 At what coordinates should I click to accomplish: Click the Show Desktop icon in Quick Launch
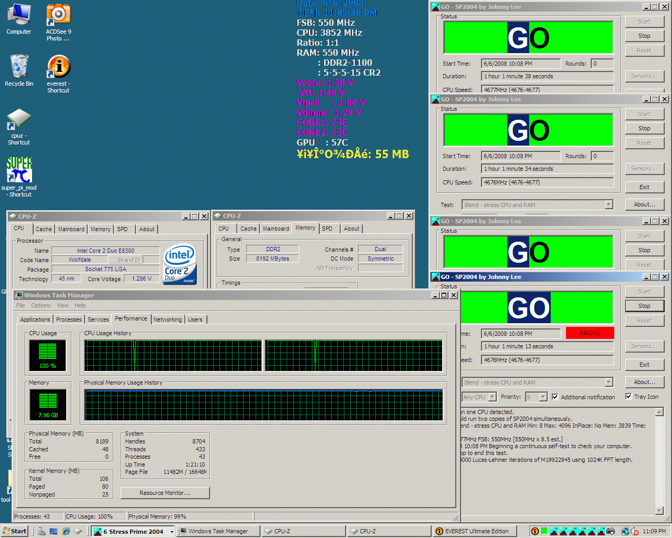[x=54, y=531]
